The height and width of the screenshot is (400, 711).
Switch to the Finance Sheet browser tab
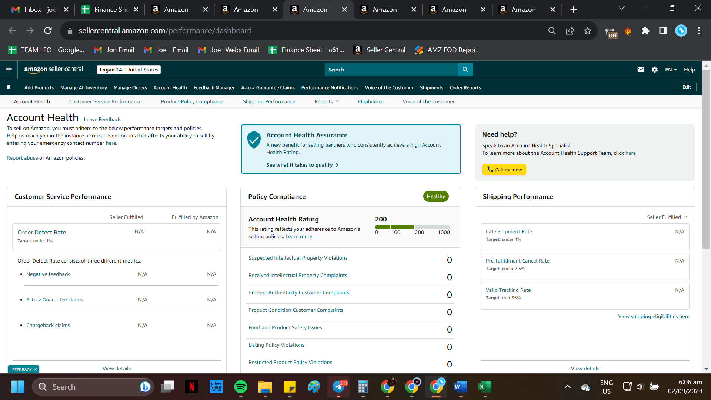click(110, 10)
